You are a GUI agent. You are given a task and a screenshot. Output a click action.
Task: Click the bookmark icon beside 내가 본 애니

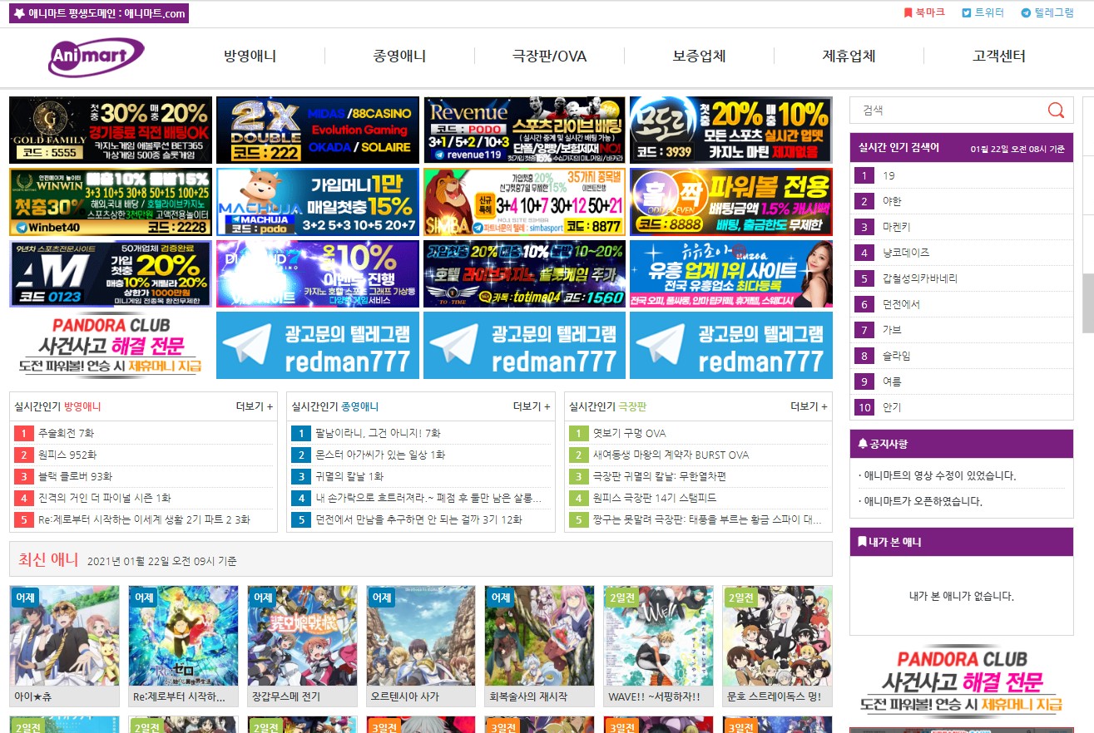[862, 542]
